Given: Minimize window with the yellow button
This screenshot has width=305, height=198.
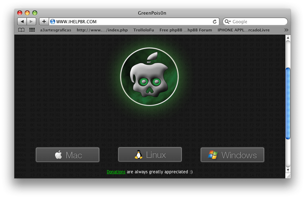Looking at the screenshot, I should click(x=27, y=13).
